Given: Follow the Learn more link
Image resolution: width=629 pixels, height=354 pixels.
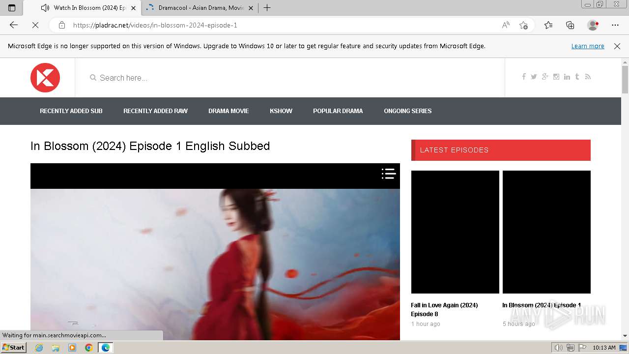Looking at the screenshot, I should click(588, 46).
